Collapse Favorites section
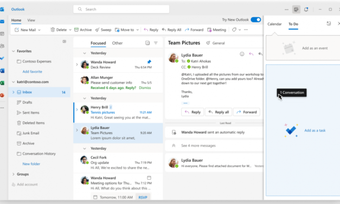The image size is (340, 204). [13, 51]
